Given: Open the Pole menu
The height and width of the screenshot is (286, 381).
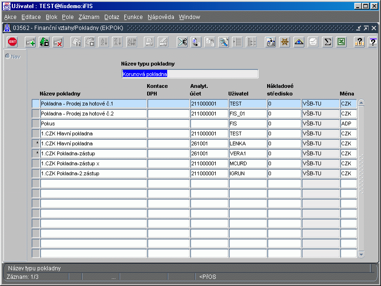Looking at the screenshot, I should click(x=68, y=17).
